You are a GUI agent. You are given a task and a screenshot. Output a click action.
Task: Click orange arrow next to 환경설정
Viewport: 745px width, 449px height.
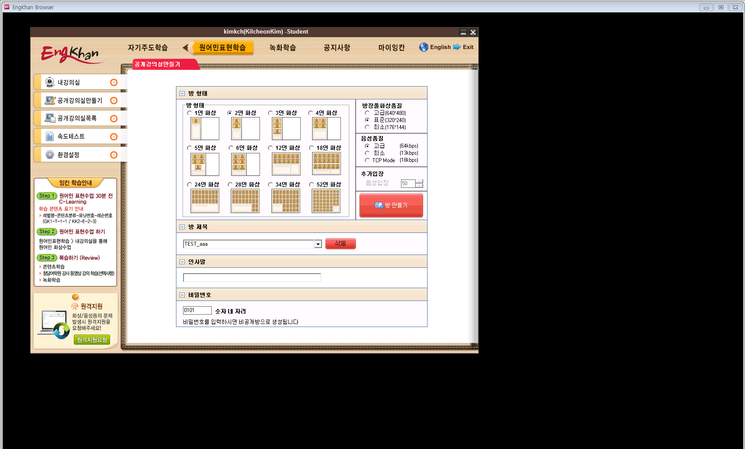coord(114,155)
